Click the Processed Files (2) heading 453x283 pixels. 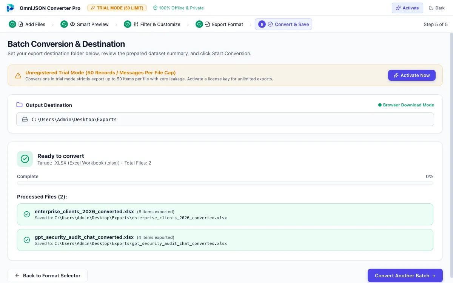(42, 197)
